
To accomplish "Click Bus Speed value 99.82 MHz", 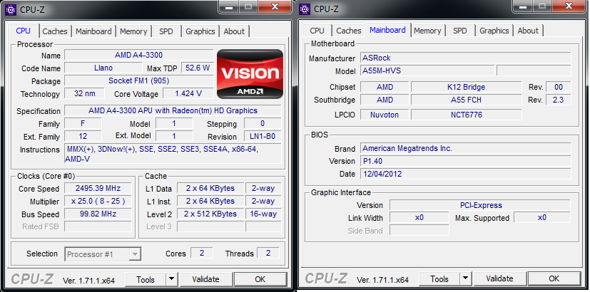I will tap(98, 214).
